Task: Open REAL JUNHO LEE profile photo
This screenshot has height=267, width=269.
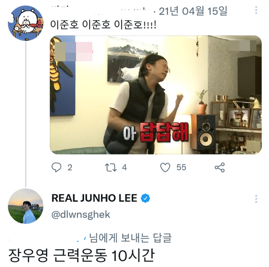Action: pyautogui.click(x=26, y=206)
